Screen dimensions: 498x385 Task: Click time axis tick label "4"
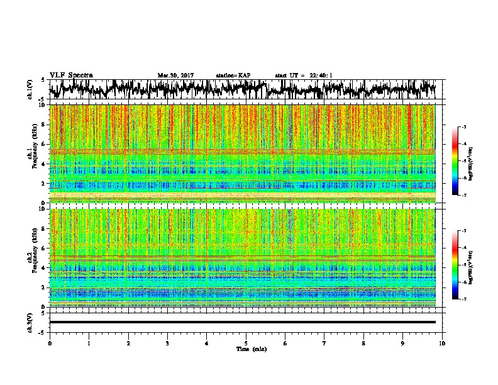pyautogui.click(x=207, y=343)
